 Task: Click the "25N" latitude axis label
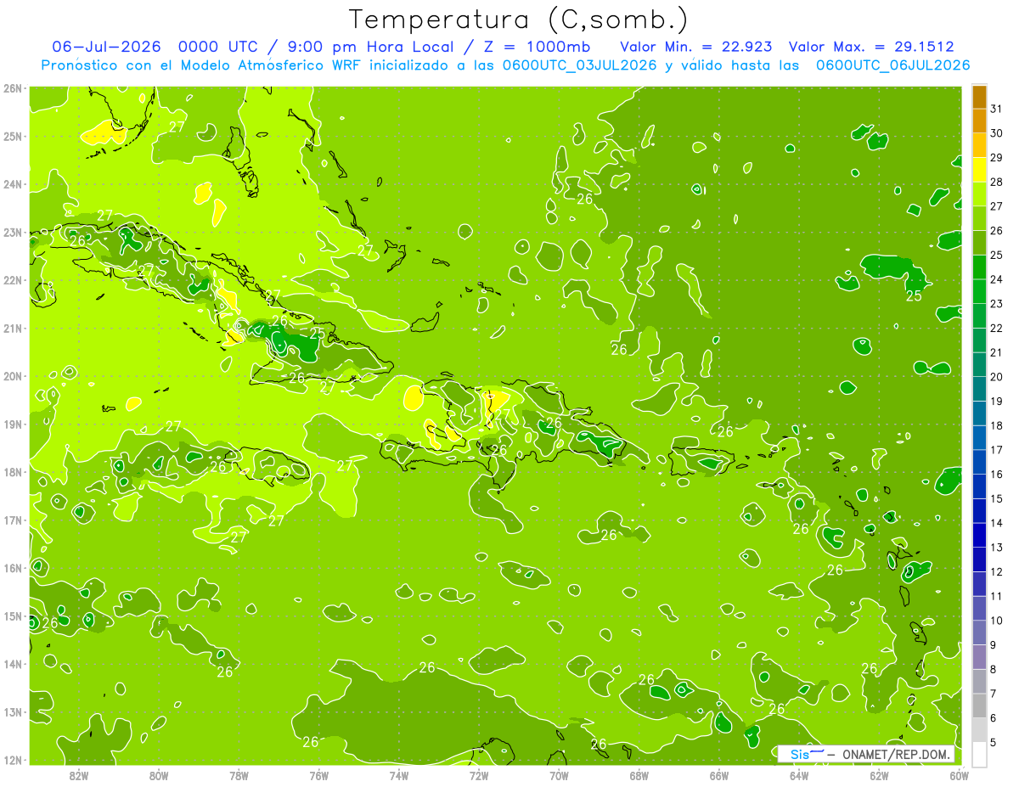(x=13, y=136)
